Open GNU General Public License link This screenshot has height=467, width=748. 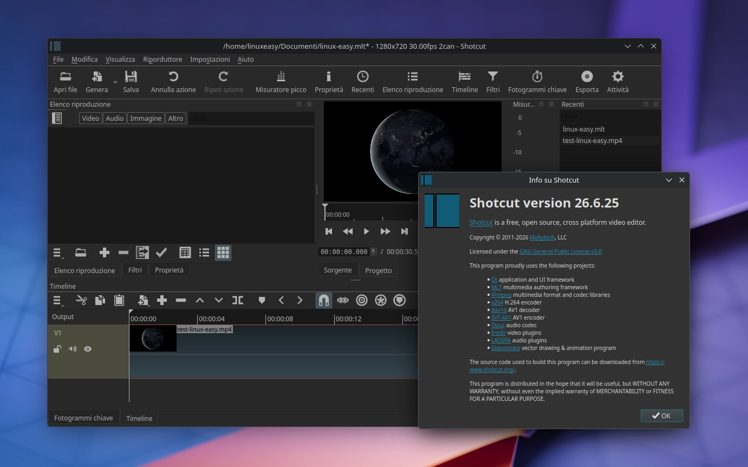coord(561,251)
